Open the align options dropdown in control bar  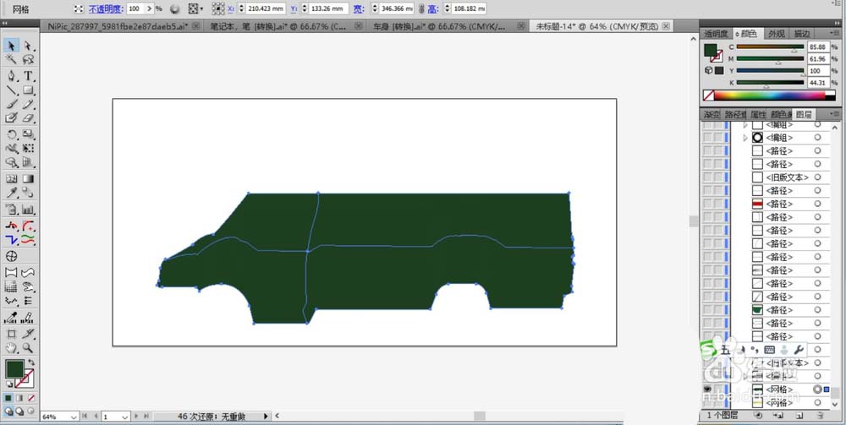pos(202,9)
